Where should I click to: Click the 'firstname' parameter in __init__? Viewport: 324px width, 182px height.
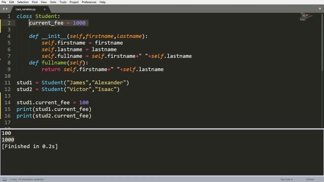click(99, 36)
